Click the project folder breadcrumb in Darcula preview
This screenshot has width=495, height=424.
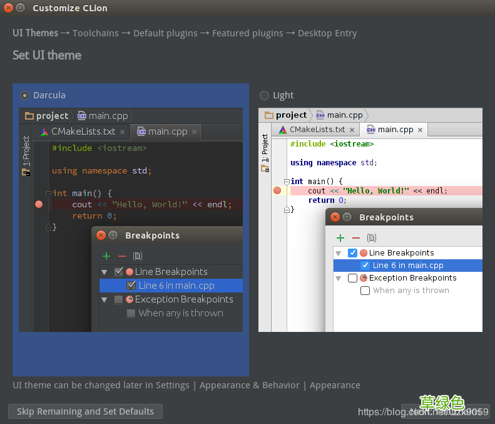(x=47, y=116)
